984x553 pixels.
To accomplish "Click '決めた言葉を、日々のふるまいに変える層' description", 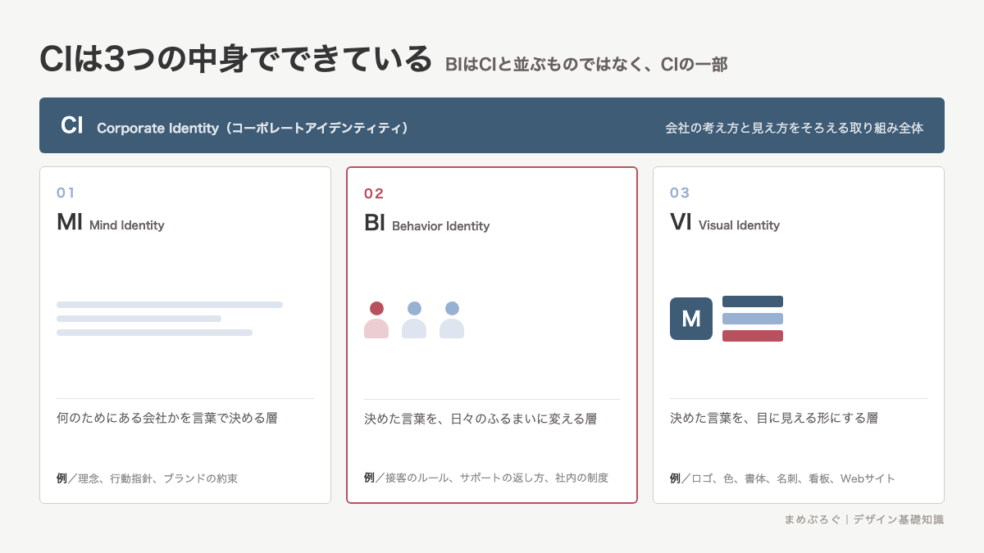I will (481, 419).
